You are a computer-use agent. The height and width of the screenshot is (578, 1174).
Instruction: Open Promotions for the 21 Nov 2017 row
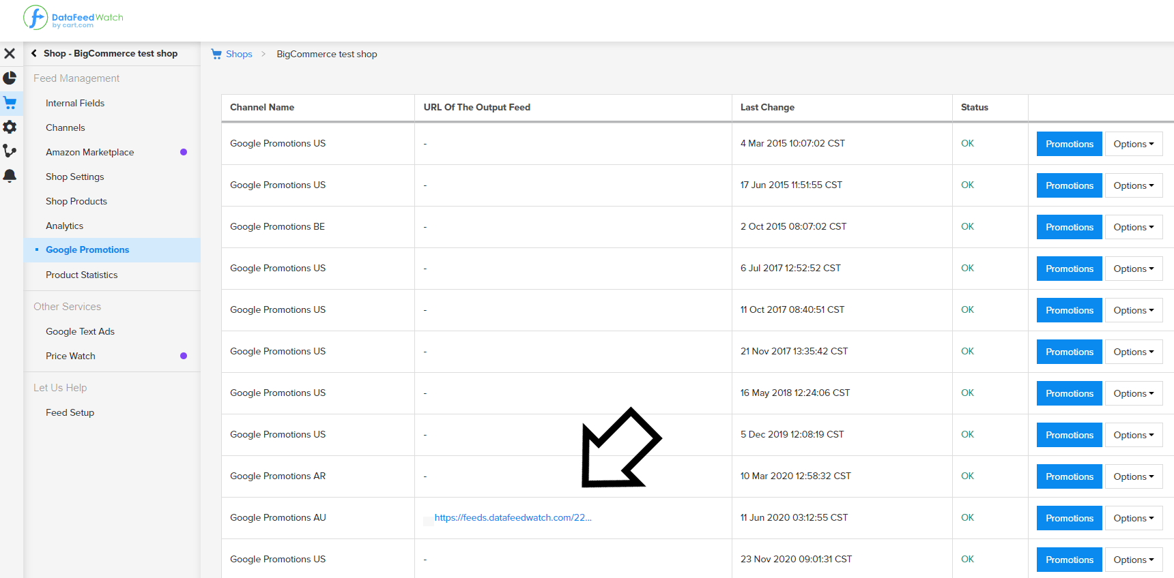click(x=1070, y=352)
